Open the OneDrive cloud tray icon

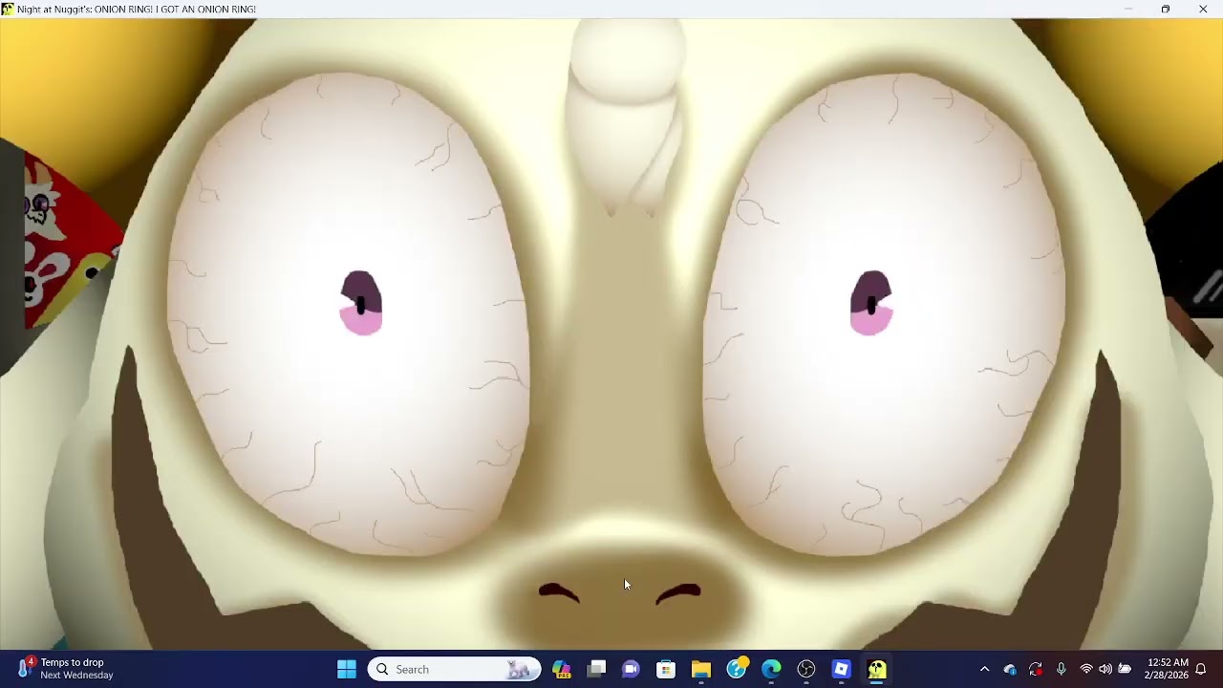coord(1010,669)
